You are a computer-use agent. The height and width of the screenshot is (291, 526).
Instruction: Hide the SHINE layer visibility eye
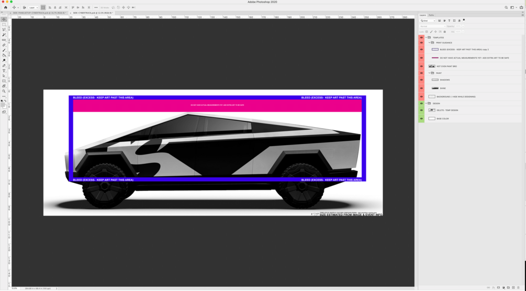pyautogui.click(x=421, y=88)
